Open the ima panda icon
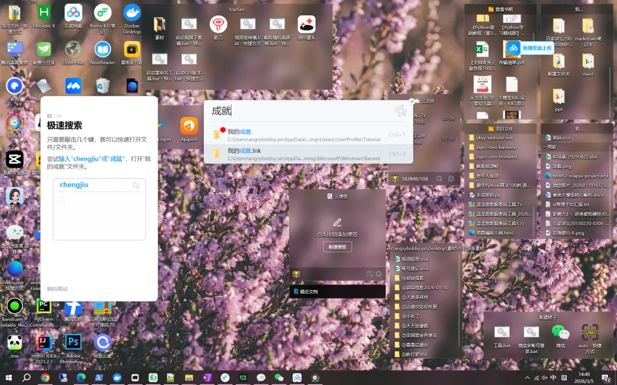 coord(14,347)
